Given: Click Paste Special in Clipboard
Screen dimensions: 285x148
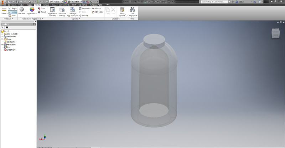Looking at the screenshot, I should pyautogui.click(x=122, y=12).
